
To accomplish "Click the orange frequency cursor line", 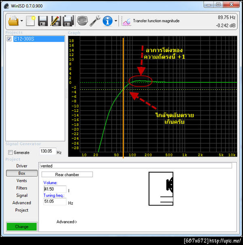I will click(123, 98).
